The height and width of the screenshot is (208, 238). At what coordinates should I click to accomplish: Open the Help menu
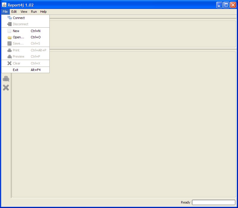[x=43, y=12]
